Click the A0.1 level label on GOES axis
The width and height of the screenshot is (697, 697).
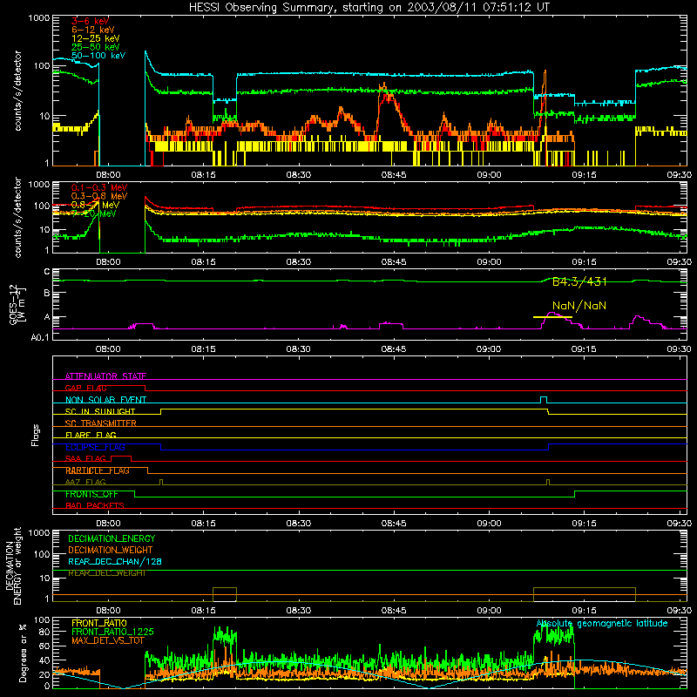(40, 337)
